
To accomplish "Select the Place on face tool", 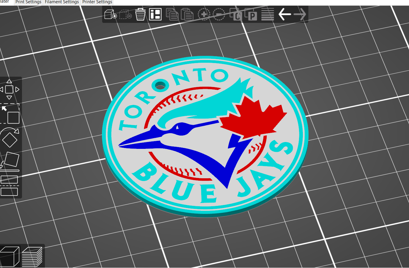I will click(10, 161).
